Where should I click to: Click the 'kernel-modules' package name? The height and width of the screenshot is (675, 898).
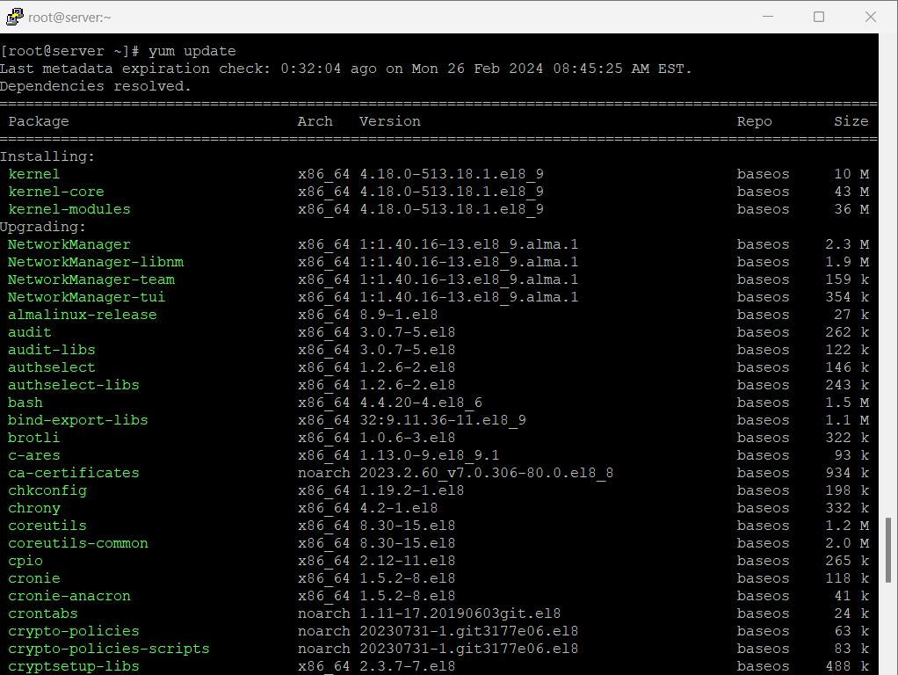click(x=69, y=209)
